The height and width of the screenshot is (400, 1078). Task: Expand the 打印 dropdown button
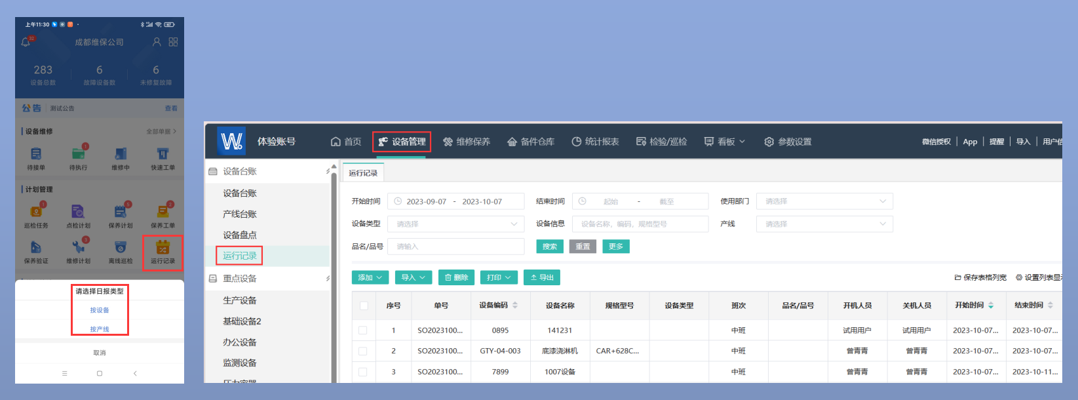coord(499,277)
